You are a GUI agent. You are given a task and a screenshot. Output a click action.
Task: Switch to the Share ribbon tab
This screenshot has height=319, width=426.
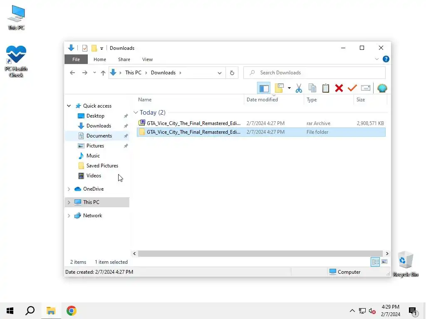click(x=124, y=59)
